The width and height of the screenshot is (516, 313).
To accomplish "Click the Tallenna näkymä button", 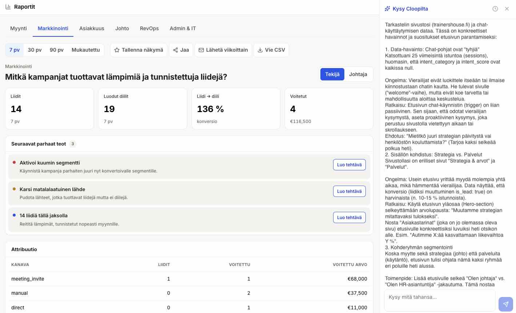I will point(139,50).
